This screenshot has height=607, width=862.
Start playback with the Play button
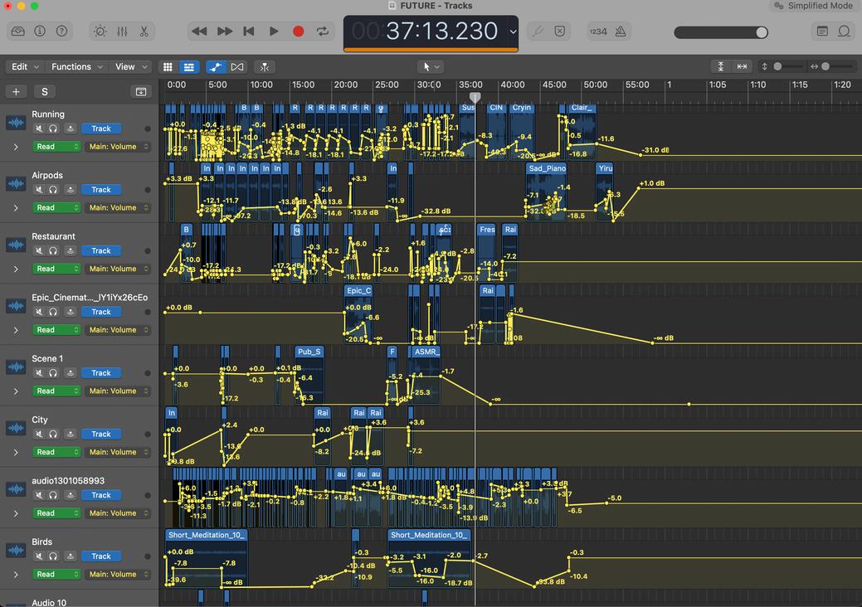pyautogui.click(x=273, y=32)
